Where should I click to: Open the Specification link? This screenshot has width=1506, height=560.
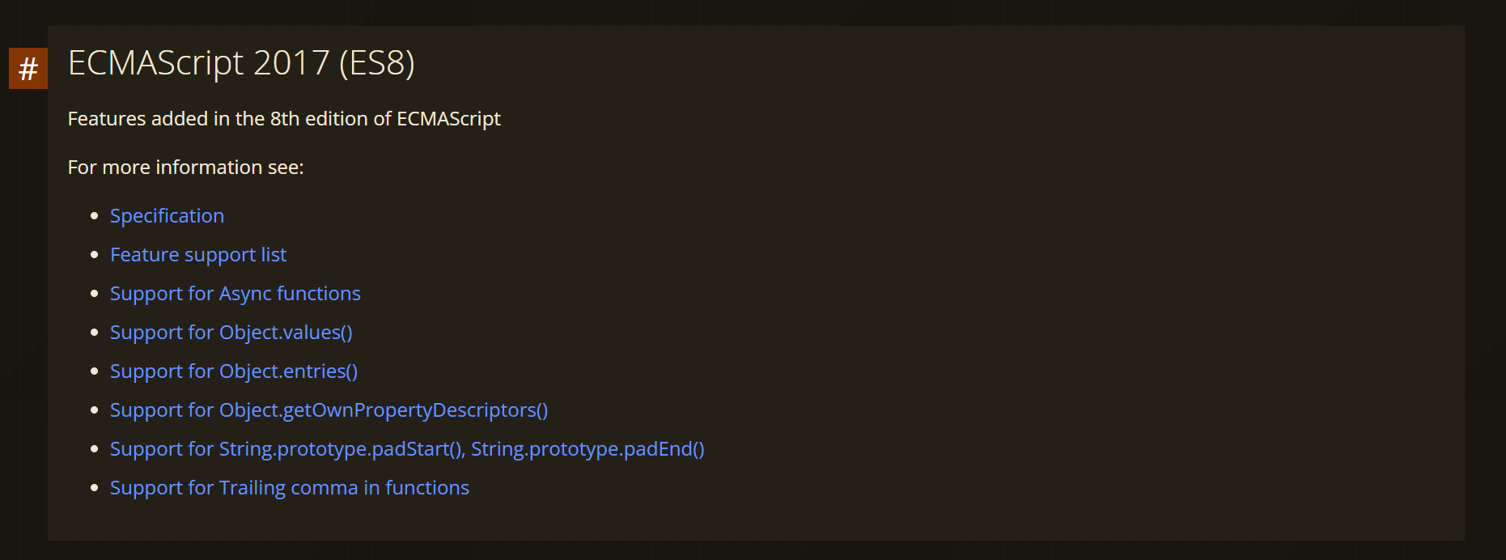[167, 216]
